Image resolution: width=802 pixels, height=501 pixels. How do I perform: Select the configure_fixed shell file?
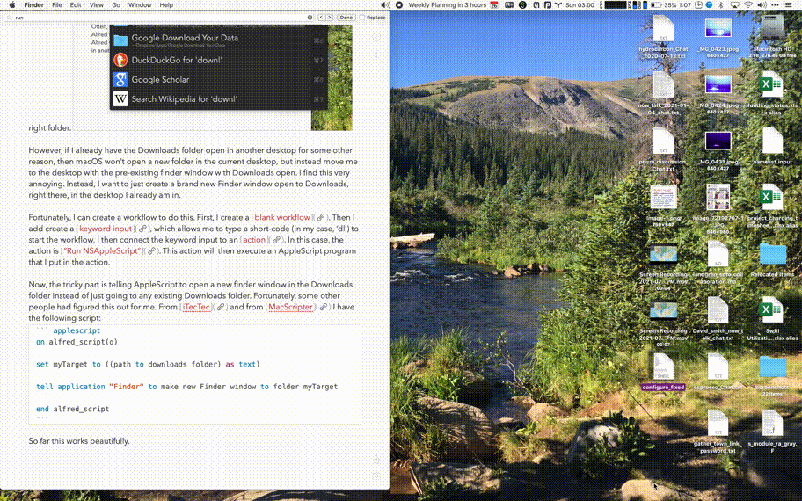pyautogui.click(x=663, y=366)
